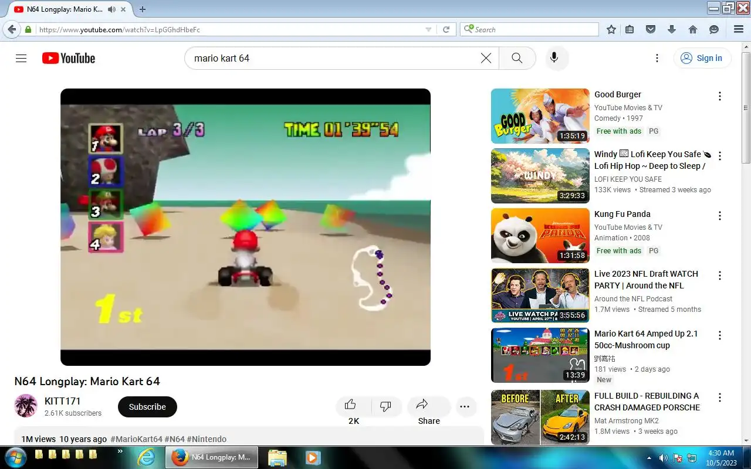Screen dimensions: 751x469
Task: Open the Windy Lofi video thumbnail
Action: [x=540, y=176]
